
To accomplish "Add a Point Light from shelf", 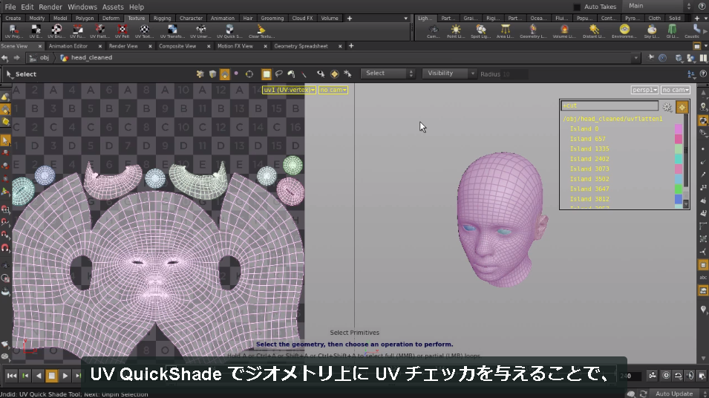I will pos(455,31).
